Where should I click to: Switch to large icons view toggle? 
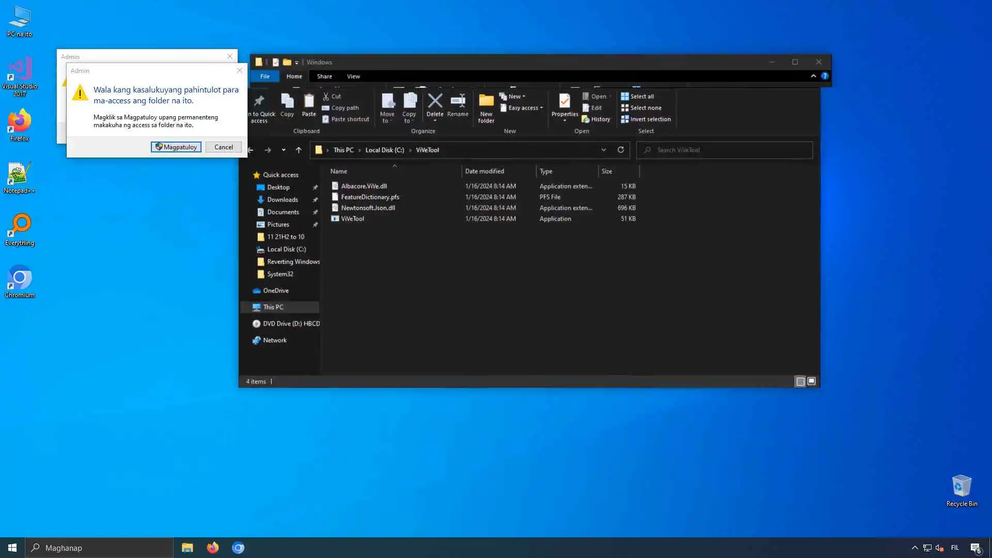(811, 381)
